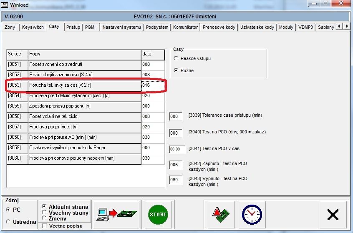Viewport: 353px width, 233px height.
Task: Click the data field for section 3053
Action: 153,85
